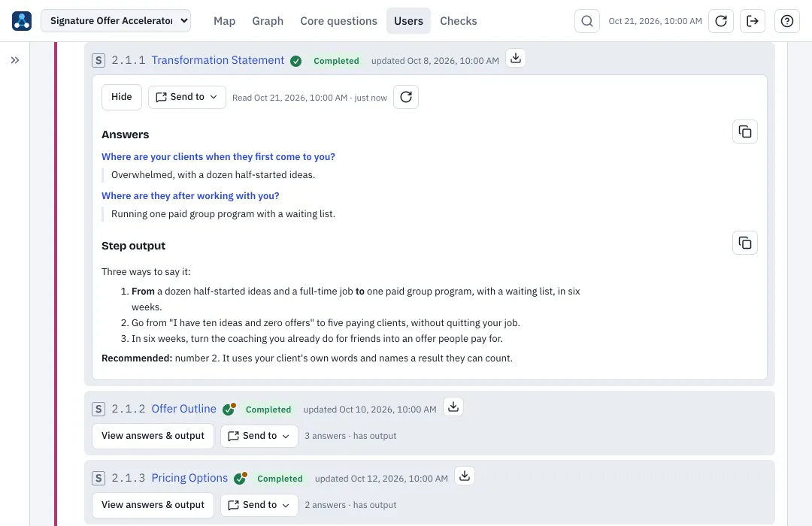Open Send to dropdown for Pricing Options

[259, 505]
